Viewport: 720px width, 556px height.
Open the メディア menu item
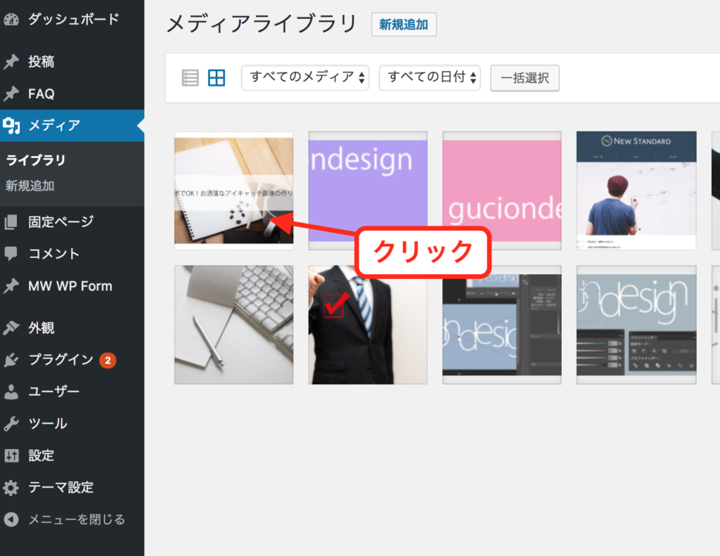(54, 126)
